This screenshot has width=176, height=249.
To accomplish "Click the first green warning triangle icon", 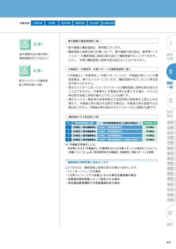I will (25, 44).
